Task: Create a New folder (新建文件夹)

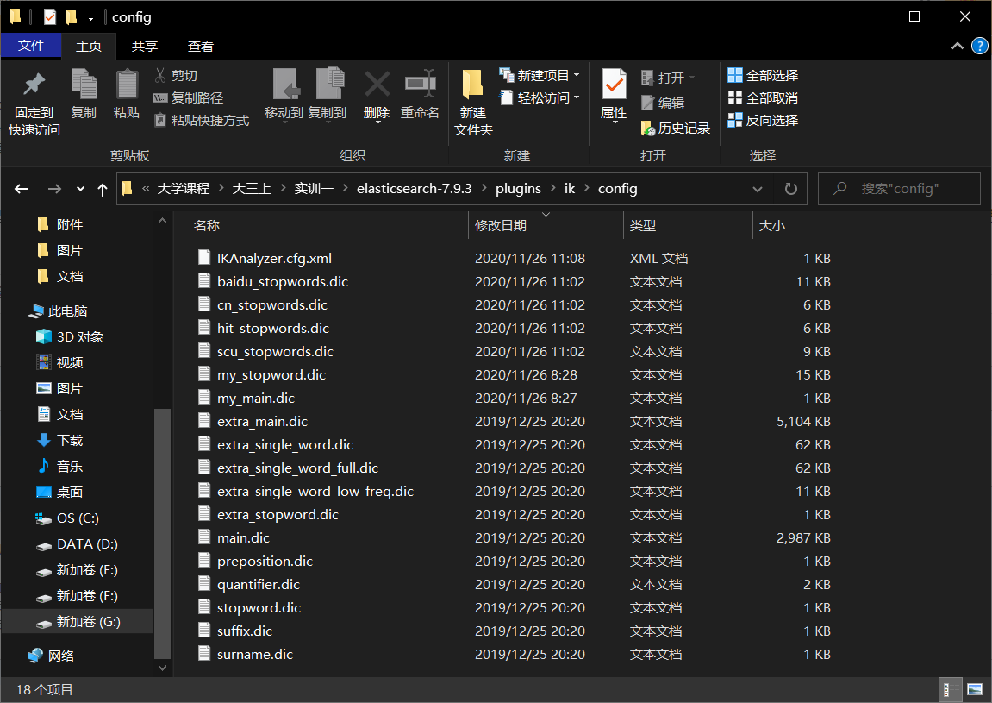Action: (472, 104)
